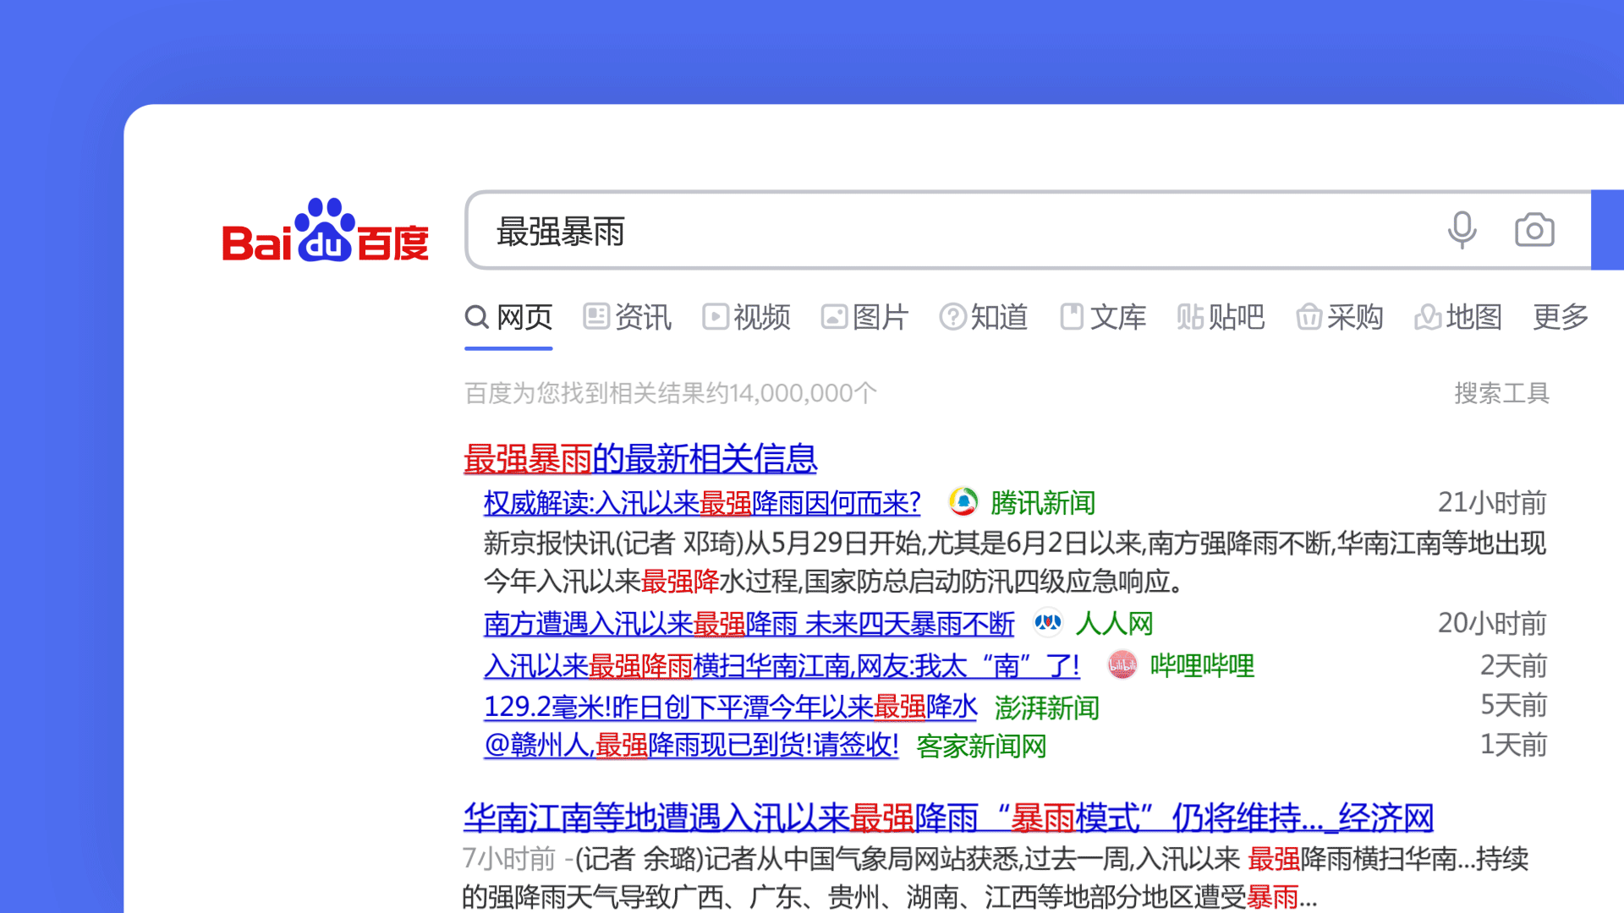Open the 权威解读 rainfall article link
The width and height of the screenshot is (1624, 913).
click(701, 503)
